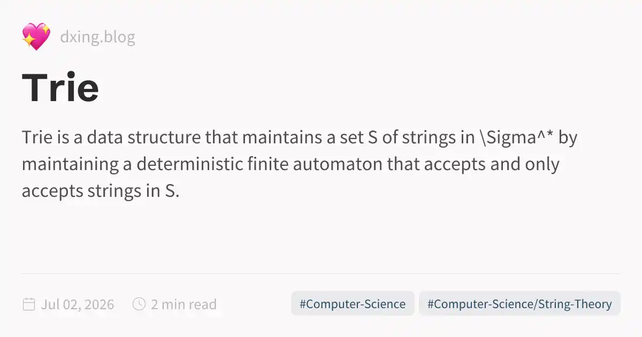
Task: Click the large Trie title heading
Action: (60, 88)
